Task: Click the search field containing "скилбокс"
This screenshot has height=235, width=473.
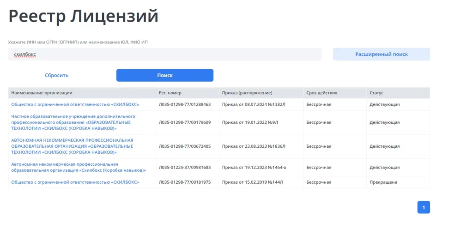Action: (x=165, y=54)
